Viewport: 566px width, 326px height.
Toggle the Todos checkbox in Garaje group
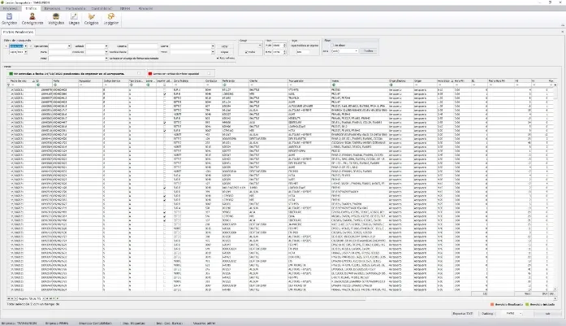[x=247, y=52]
